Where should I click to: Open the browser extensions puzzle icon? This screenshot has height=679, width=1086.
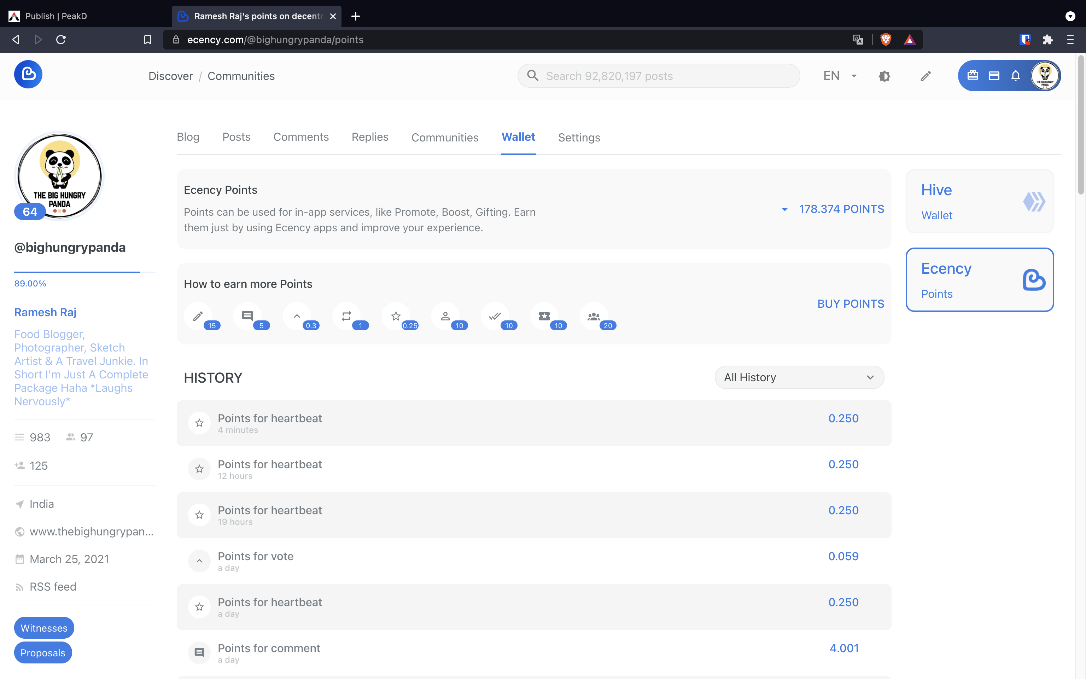(1047, 40)
